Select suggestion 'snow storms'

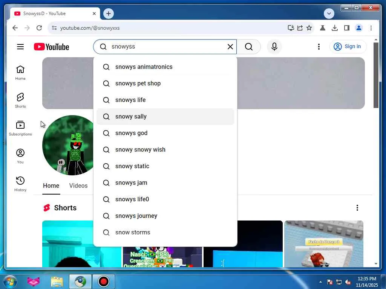pos(165,232)
